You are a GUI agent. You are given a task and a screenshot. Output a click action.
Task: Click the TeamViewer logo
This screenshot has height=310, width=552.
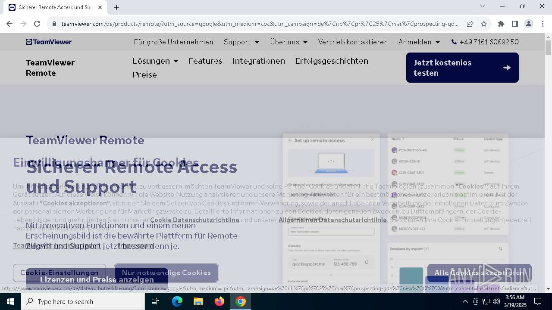[49, 42]
